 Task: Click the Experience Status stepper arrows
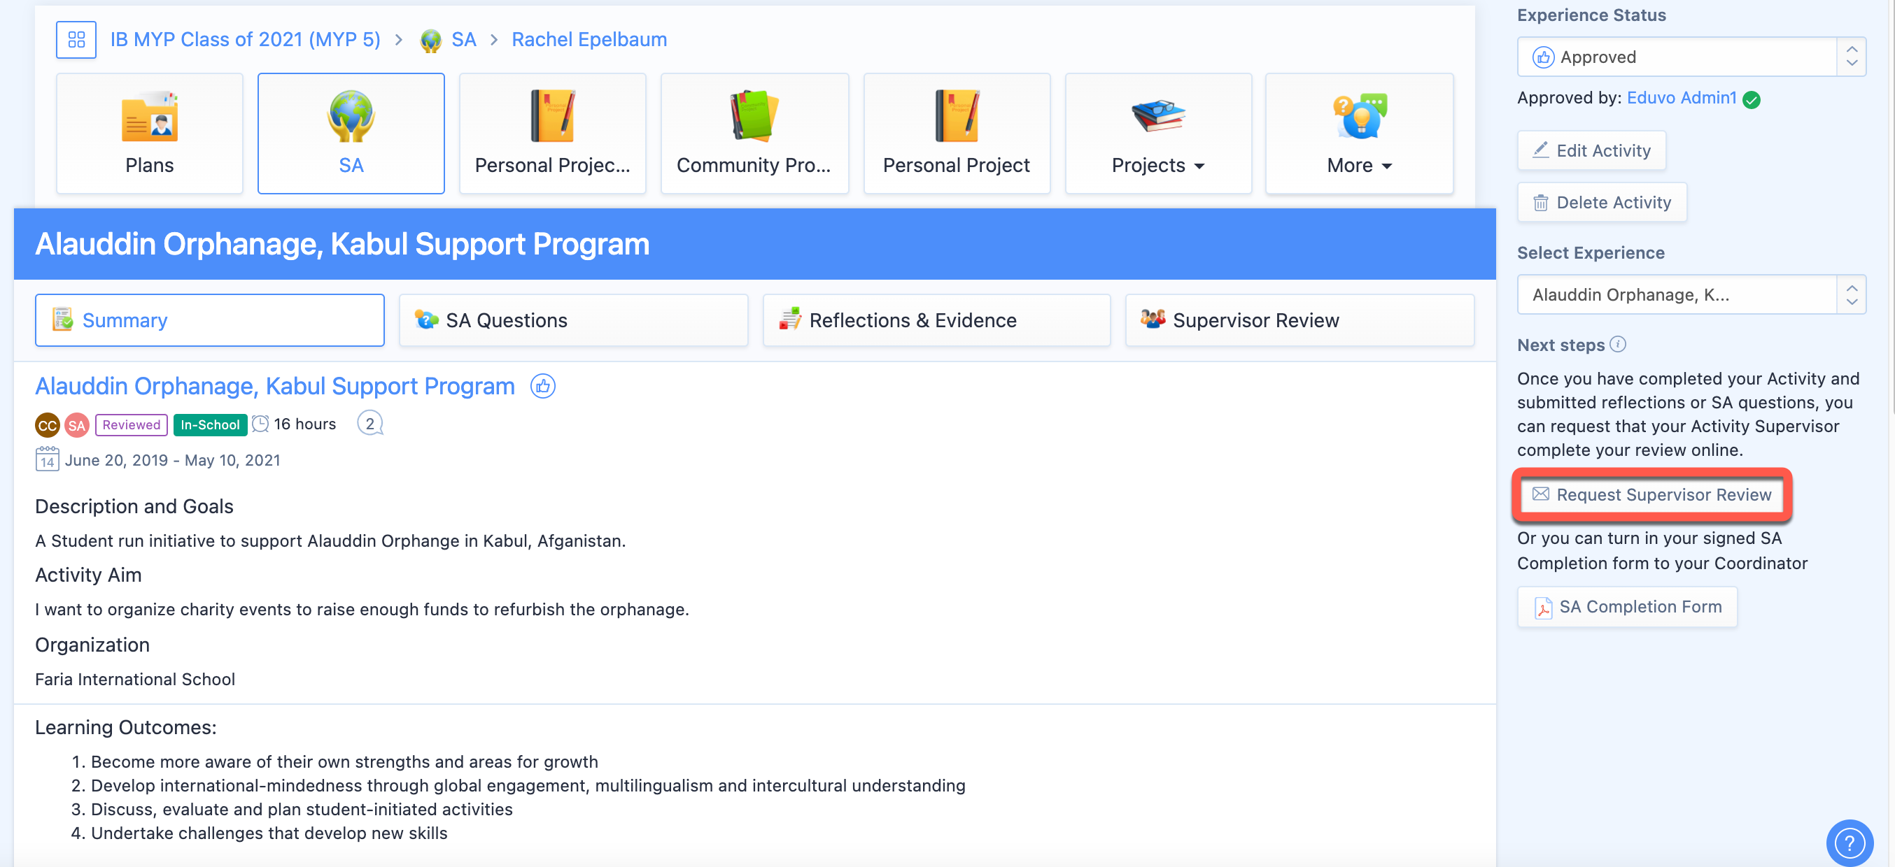tap(1852, 57)
